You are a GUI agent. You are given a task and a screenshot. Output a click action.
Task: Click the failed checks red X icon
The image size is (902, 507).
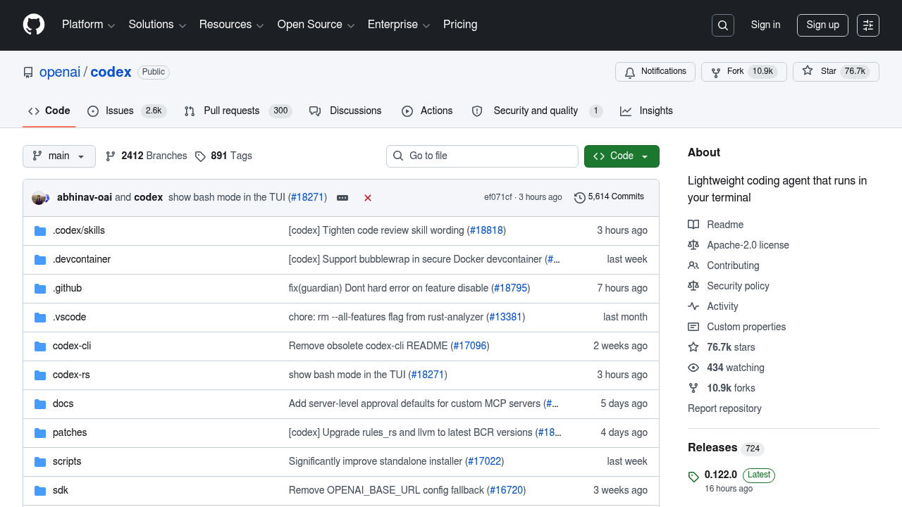(367, 198)
